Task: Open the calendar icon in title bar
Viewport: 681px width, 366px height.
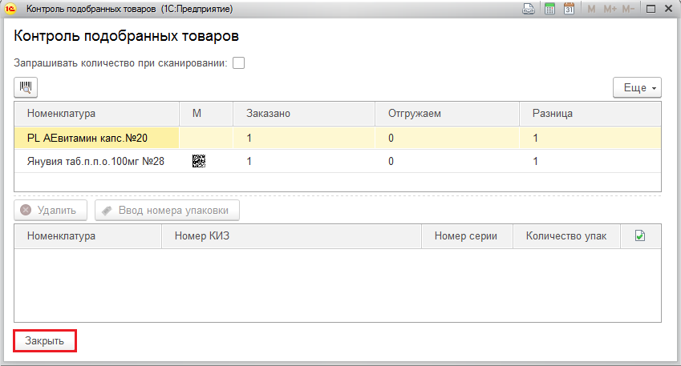Action: click(569, 10)
